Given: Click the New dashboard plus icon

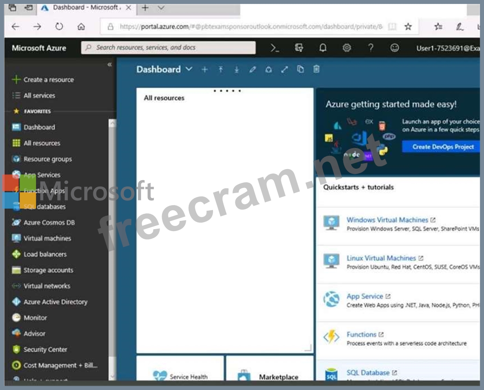Looking at the screenshot, I should click(x=204, y=69).
